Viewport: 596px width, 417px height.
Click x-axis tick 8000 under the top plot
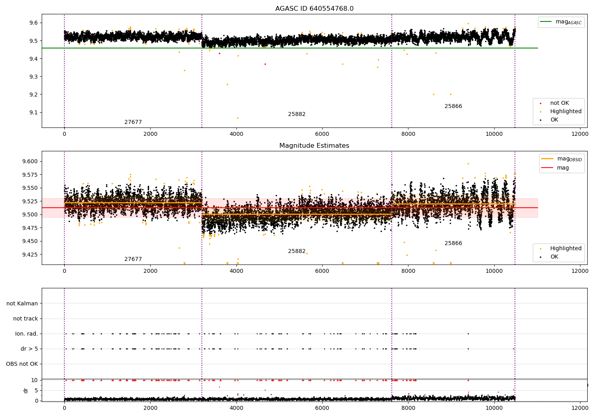[x=408, y=134]
